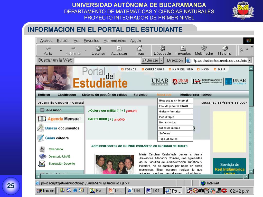This screenshot has width=263, height=197.
Task: Select Búsquedas en Internet from Recursos menu
Action: (x=175, y=101)
